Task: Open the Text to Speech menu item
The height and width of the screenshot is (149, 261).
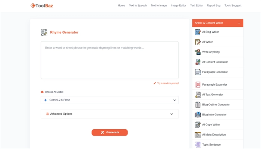Action: click(138, 6)
